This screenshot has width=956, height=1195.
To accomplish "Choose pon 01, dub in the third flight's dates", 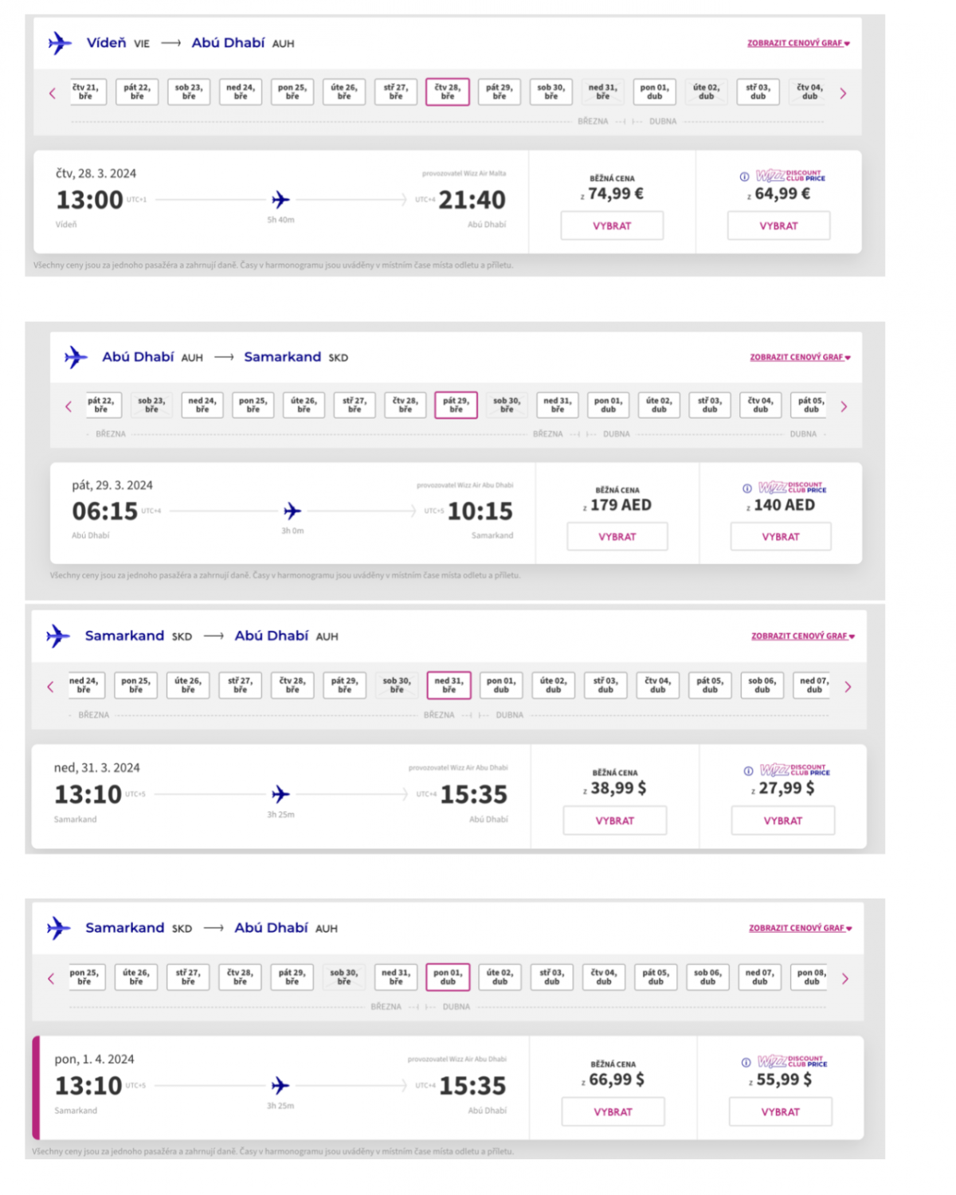I will 501,685.
